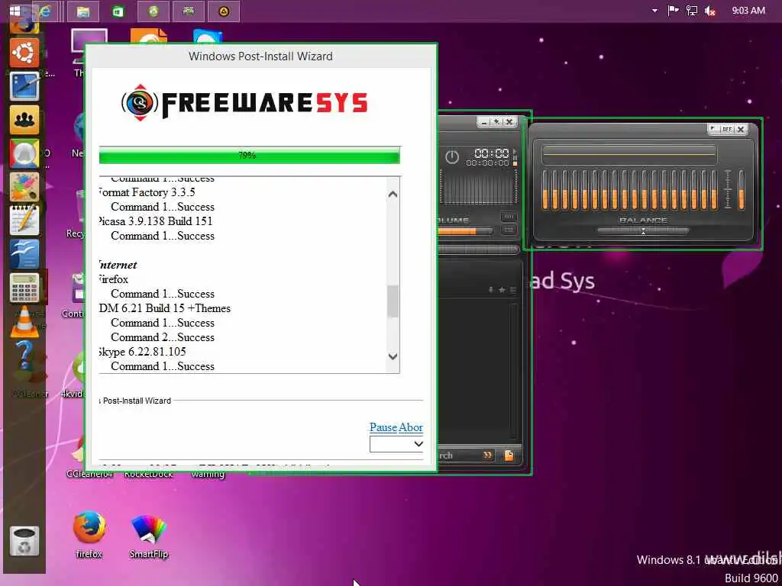Select the 'Internet' category heading in log
This screenshot has width=782, height=586.
click(118, 265)
